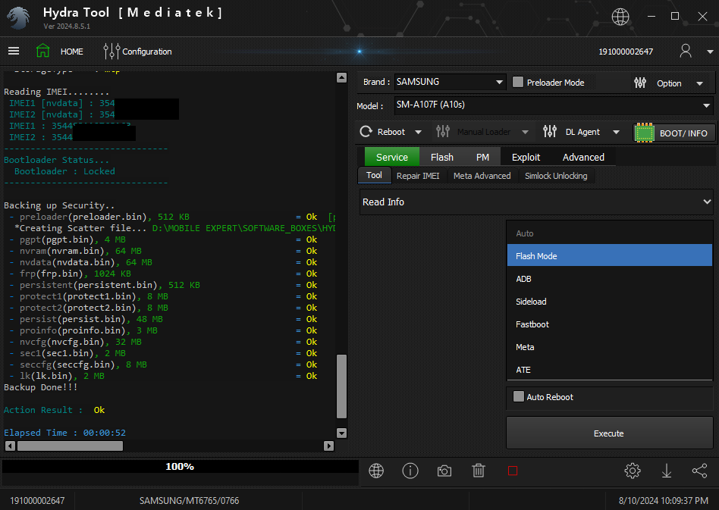Select the Tool sub-tab
This screenshot has height=510, width=719.
click(374, 175)
